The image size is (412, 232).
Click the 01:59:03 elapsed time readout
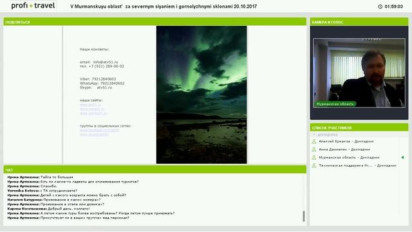393,6
